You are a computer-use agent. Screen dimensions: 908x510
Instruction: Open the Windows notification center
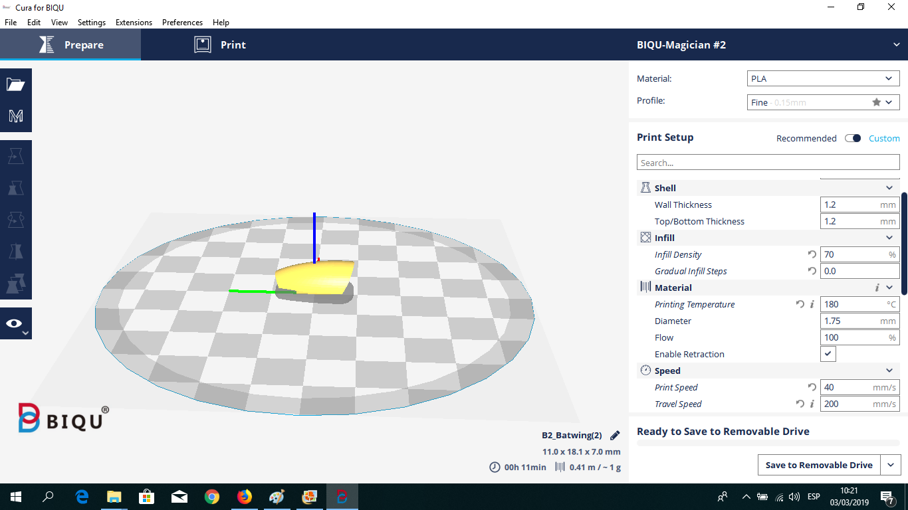coord(887,497)
